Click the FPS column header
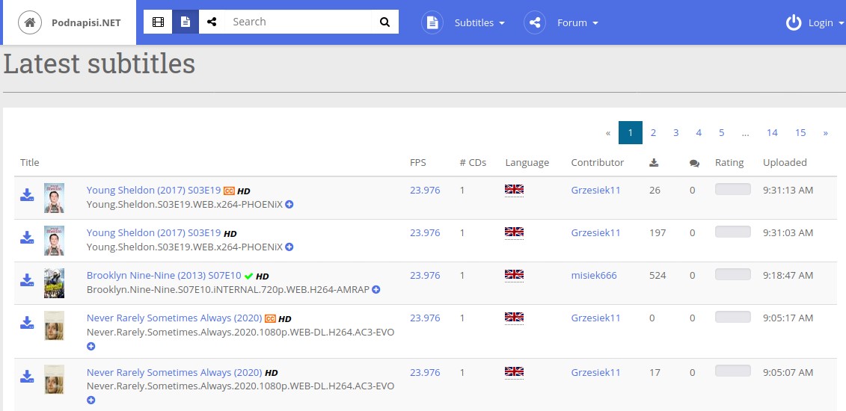This screenshot has width=846, height=411. pyautogui.click(x=418, y=163)
